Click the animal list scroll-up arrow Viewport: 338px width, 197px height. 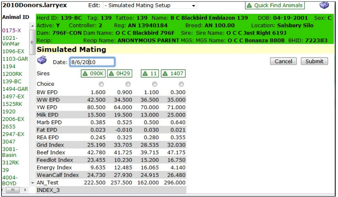(32, 26)
